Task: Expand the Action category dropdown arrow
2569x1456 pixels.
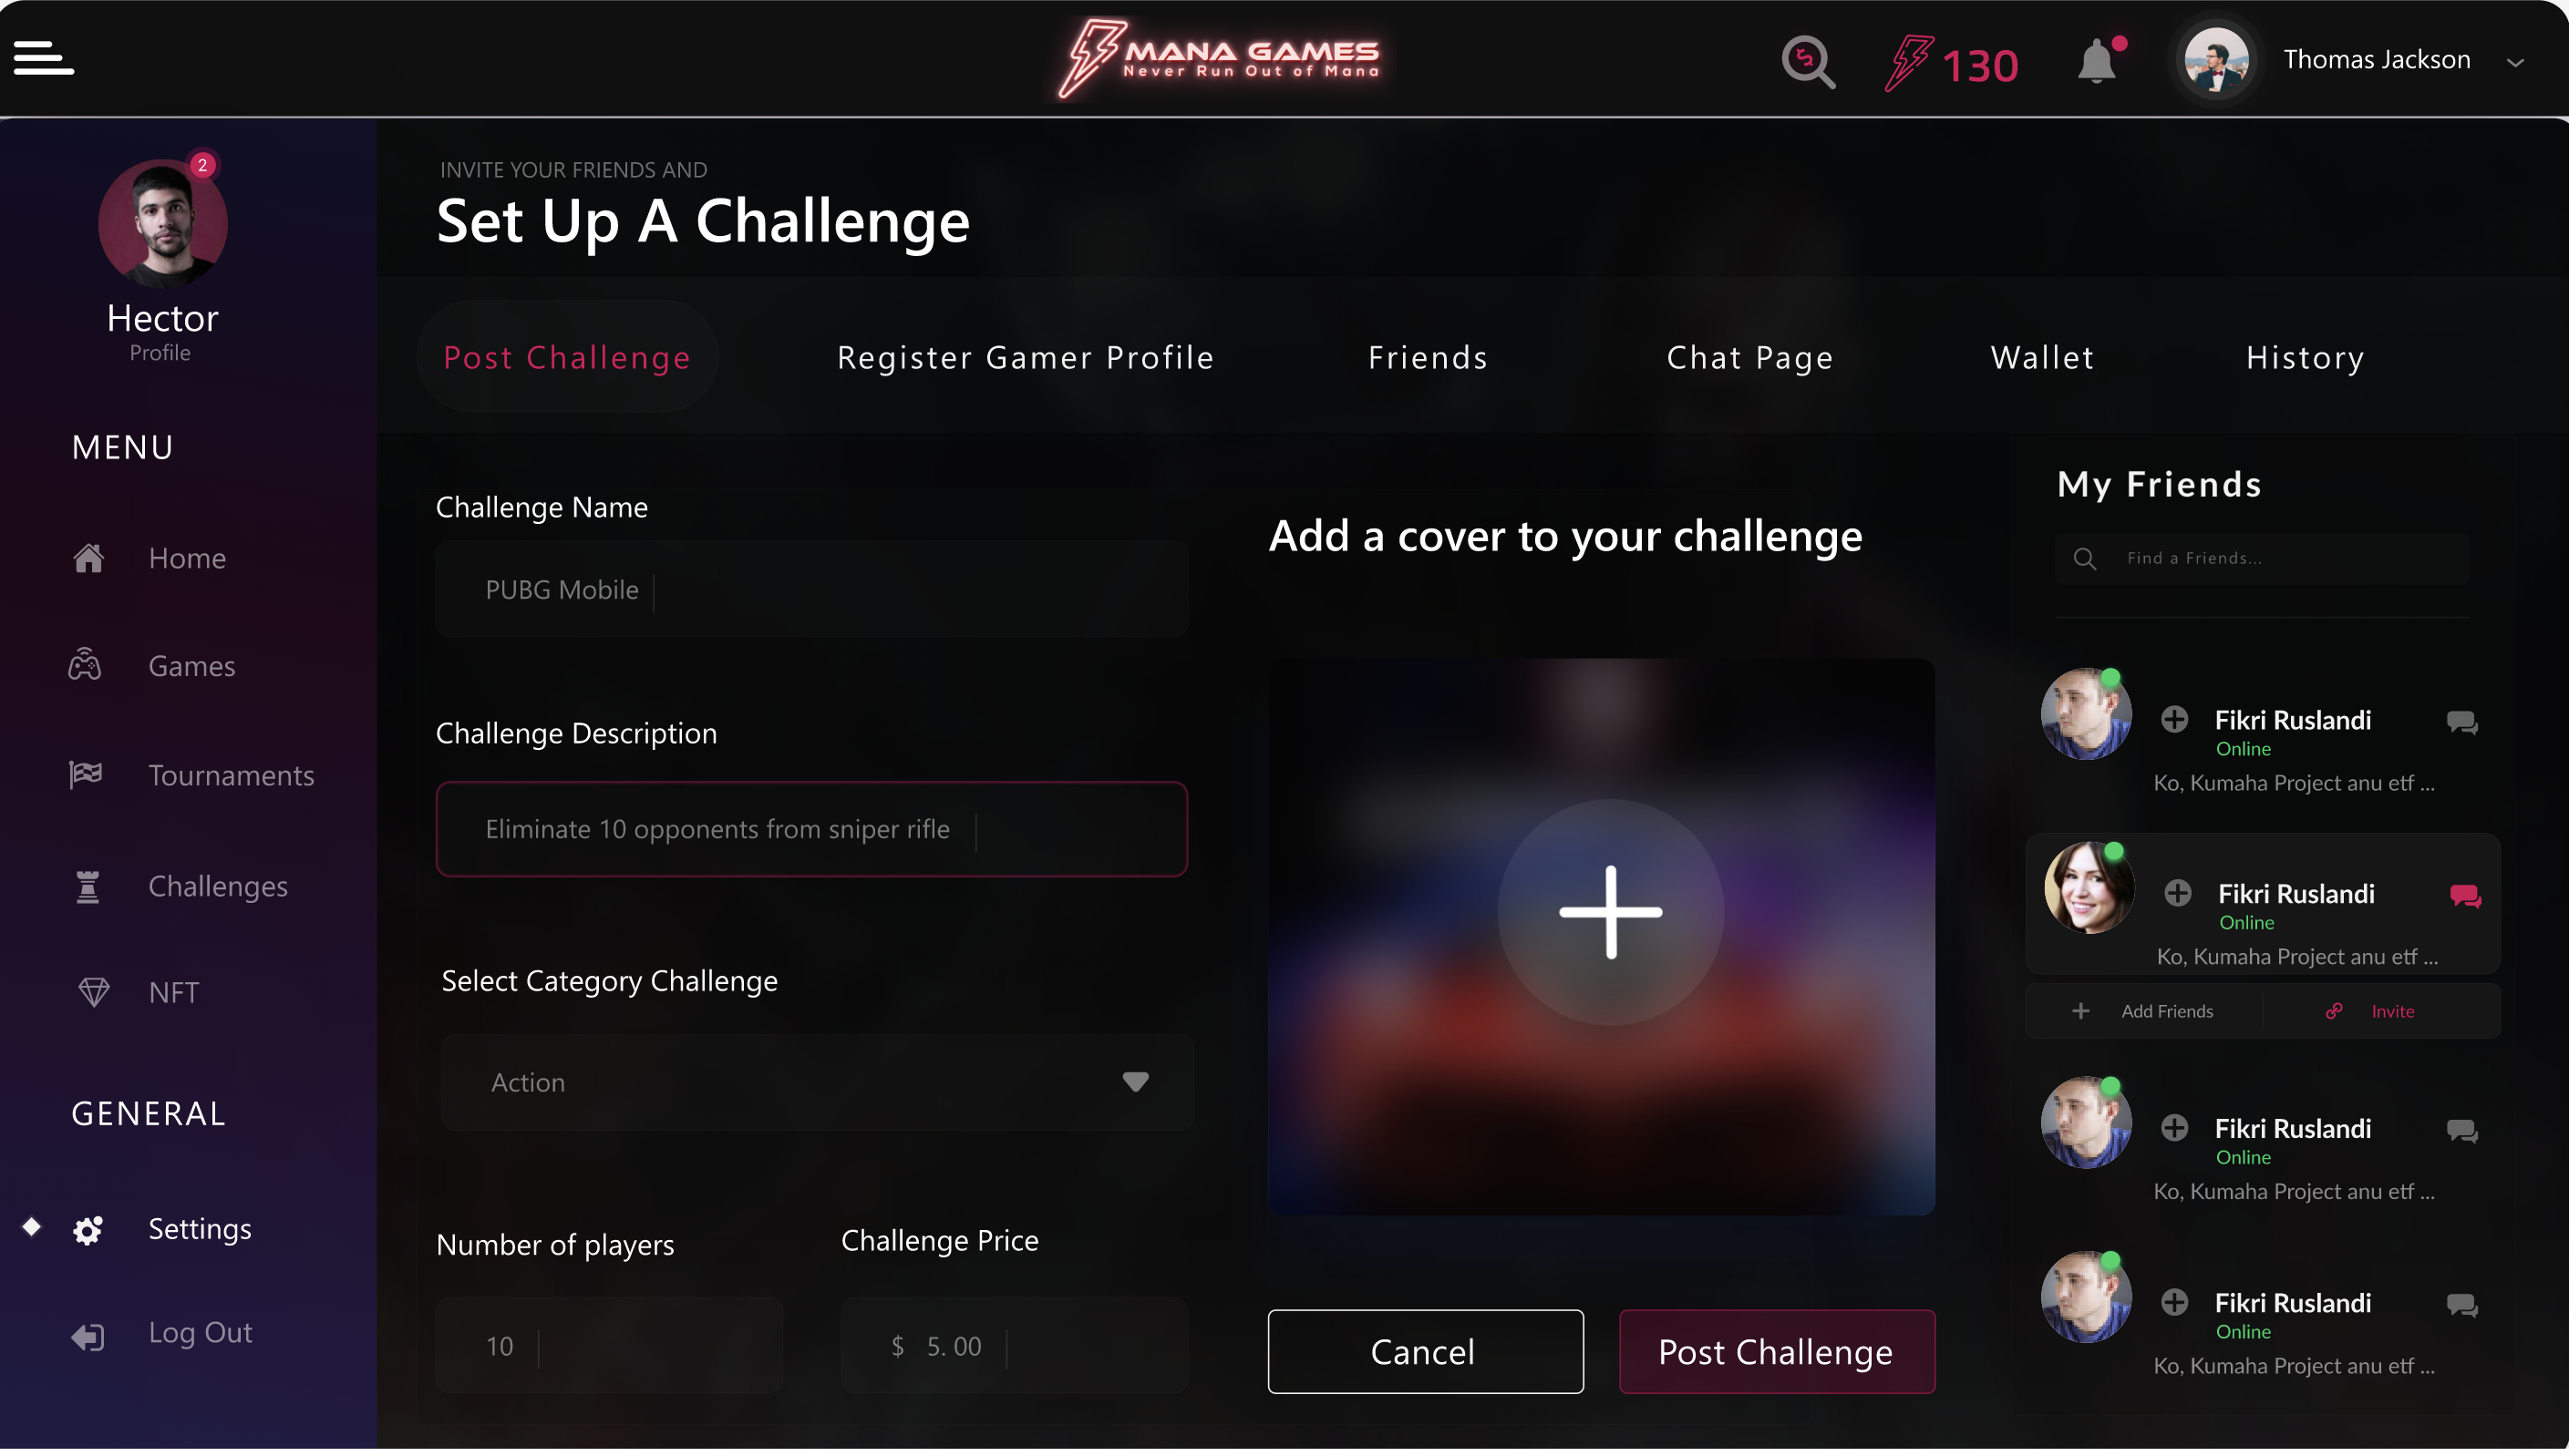Action: [1134, 1082]
